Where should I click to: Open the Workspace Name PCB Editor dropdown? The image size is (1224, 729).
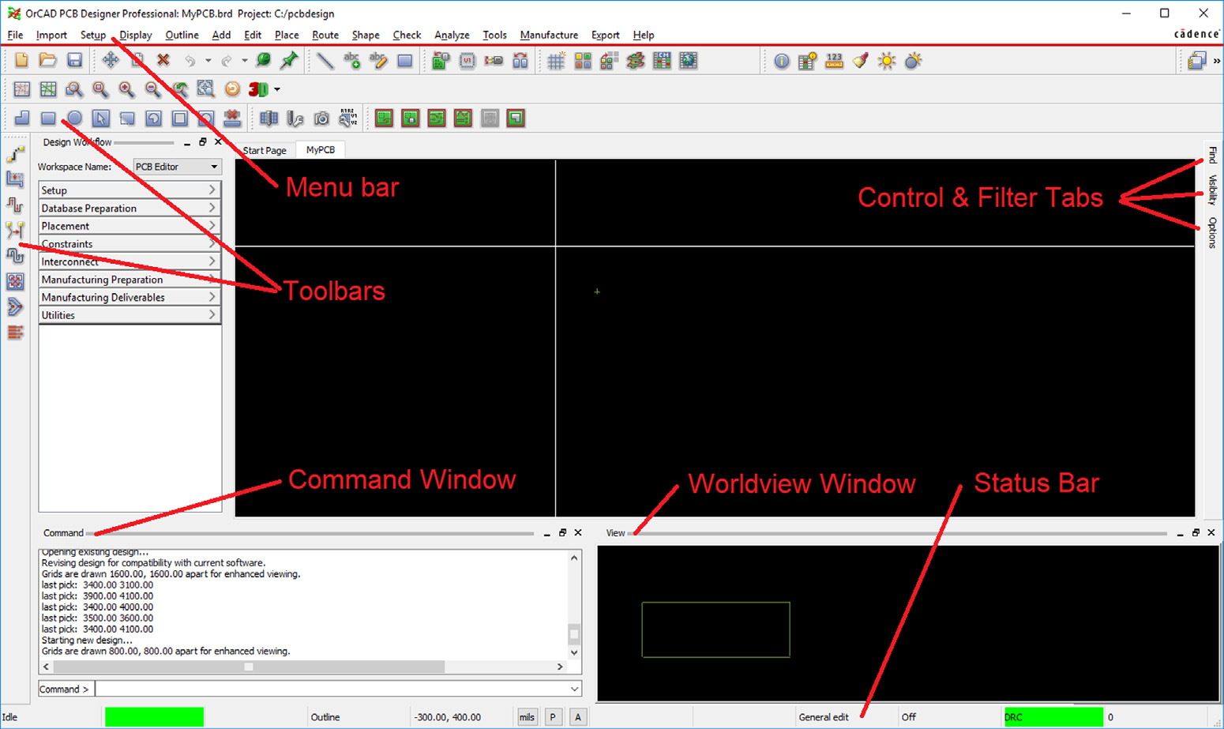click(177, 167)
